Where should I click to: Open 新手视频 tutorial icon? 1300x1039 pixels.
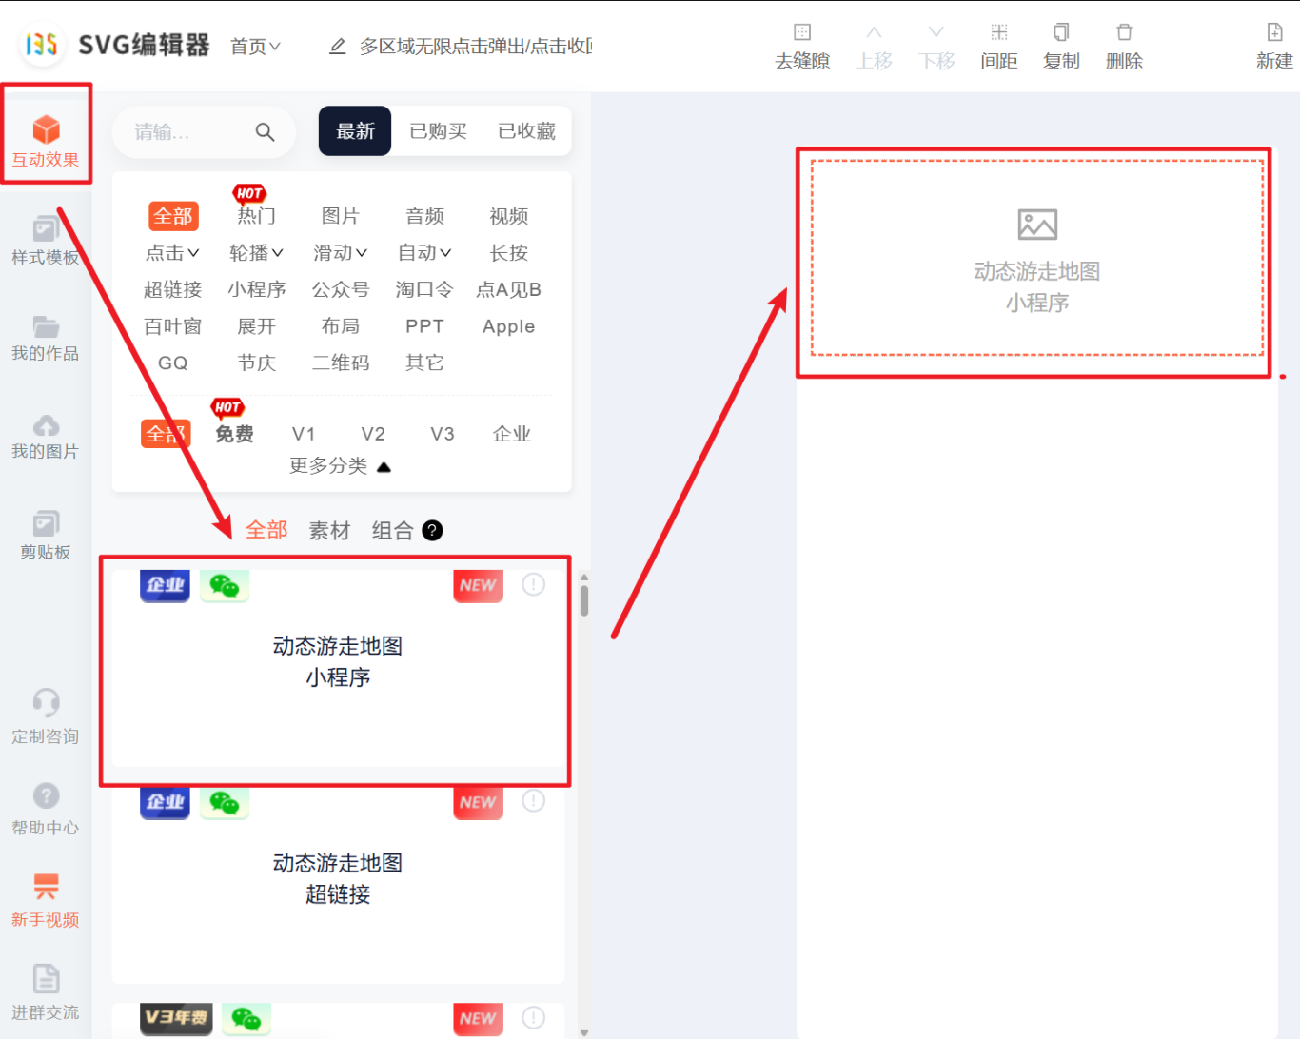pos(46,887)
